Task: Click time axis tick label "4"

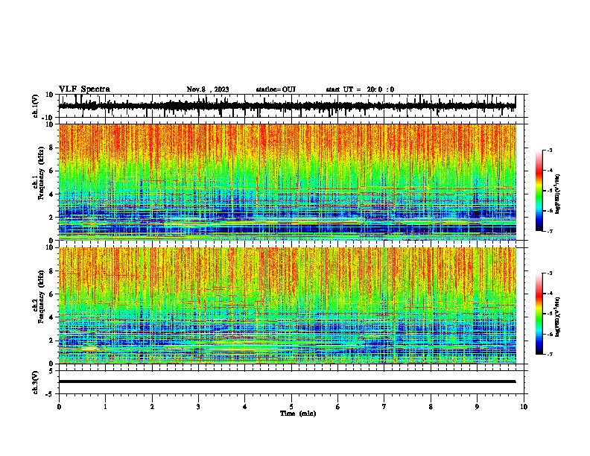Action: [x=245, y=407]
